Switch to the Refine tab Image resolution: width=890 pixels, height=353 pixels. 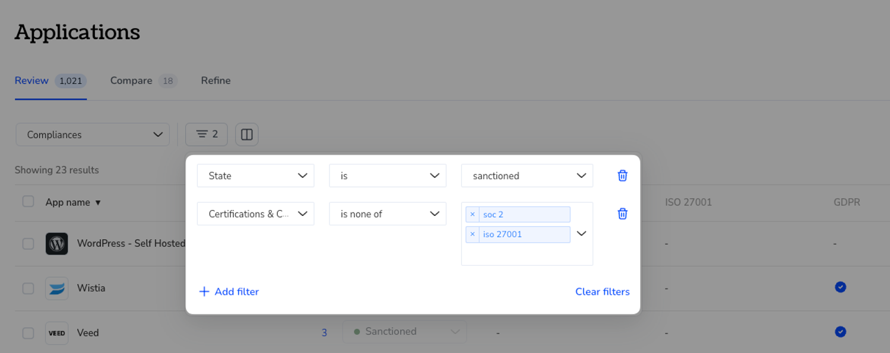[216, 81]
